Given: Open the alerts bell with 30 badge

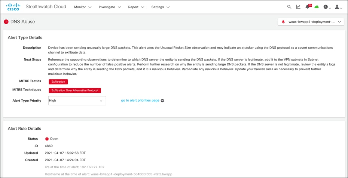Looking at the screenshot, I should pos(308,7).
